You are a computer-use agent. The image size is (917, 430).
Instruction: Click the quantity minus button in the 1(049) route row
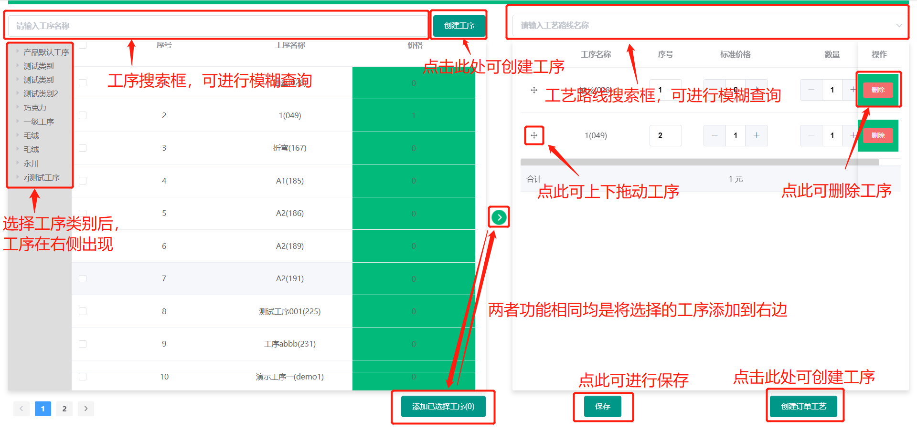pyautogui.click(x=811, y=135)
